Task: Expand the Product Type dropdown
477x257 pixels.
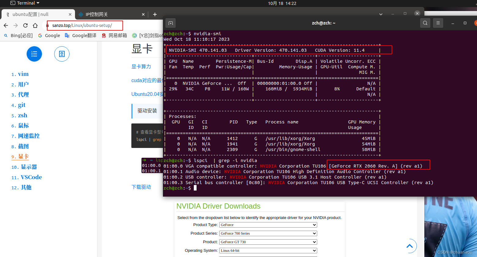Action: tap(268, 225)
